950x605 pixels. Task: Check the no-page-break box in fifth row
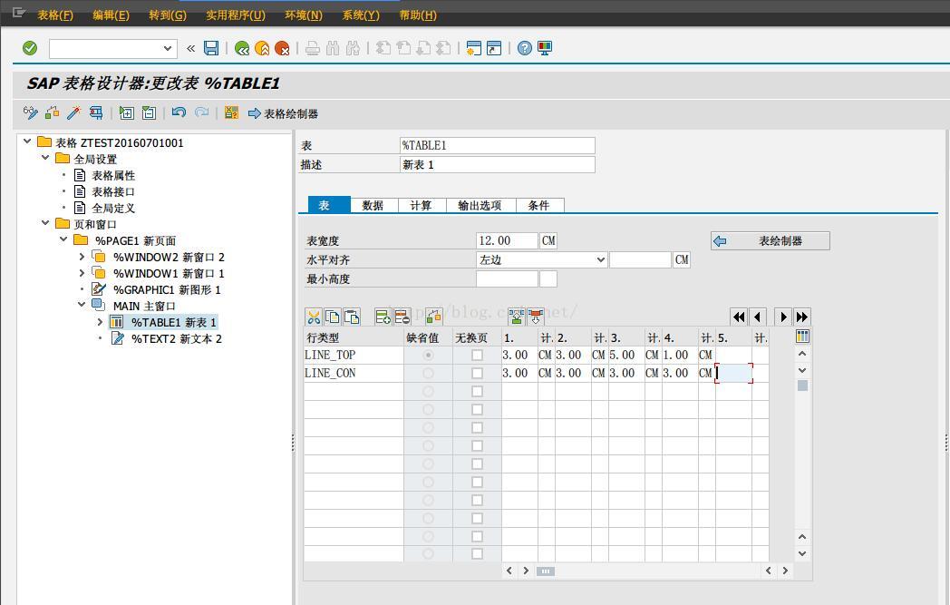(478, 428)
